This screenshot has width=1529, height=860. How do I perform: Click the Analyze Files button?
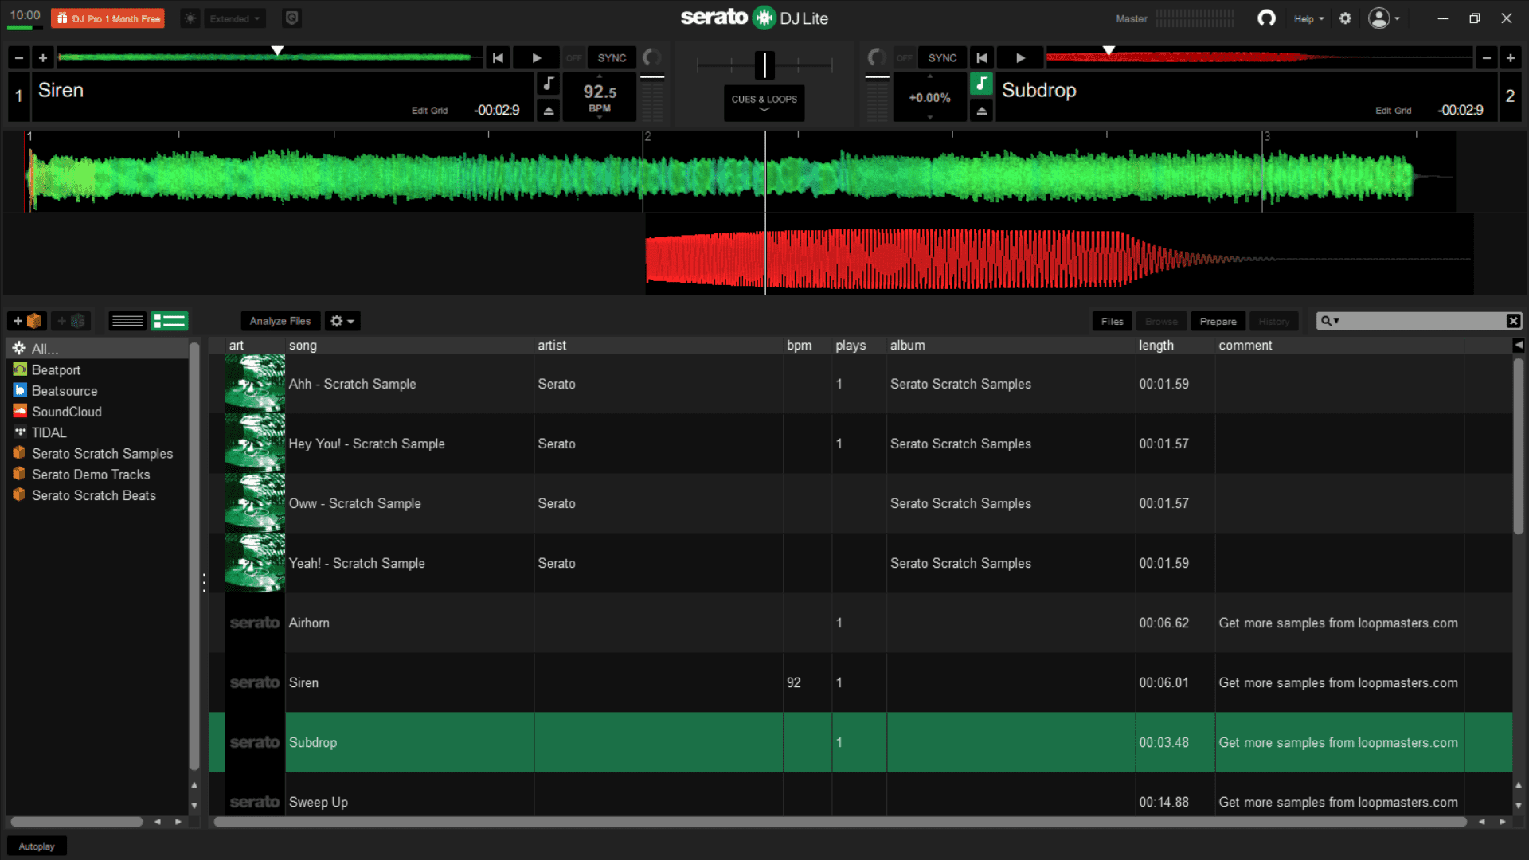(280, 321)
